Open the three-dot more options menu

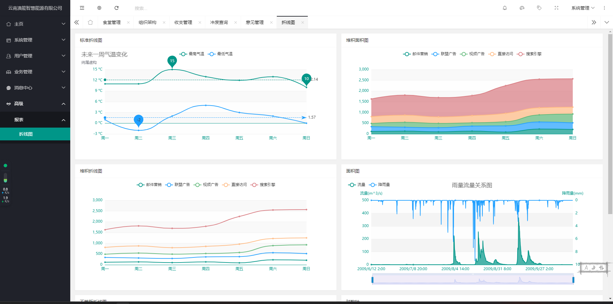[604, 8]
